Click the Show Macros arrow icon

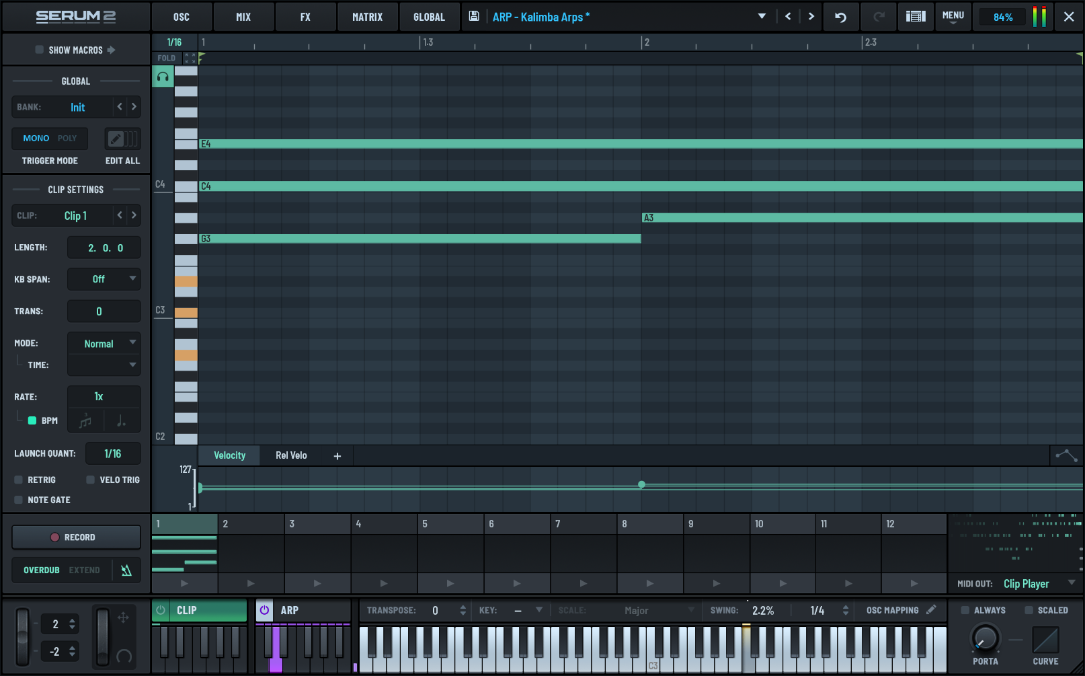(x=111, y=50)
